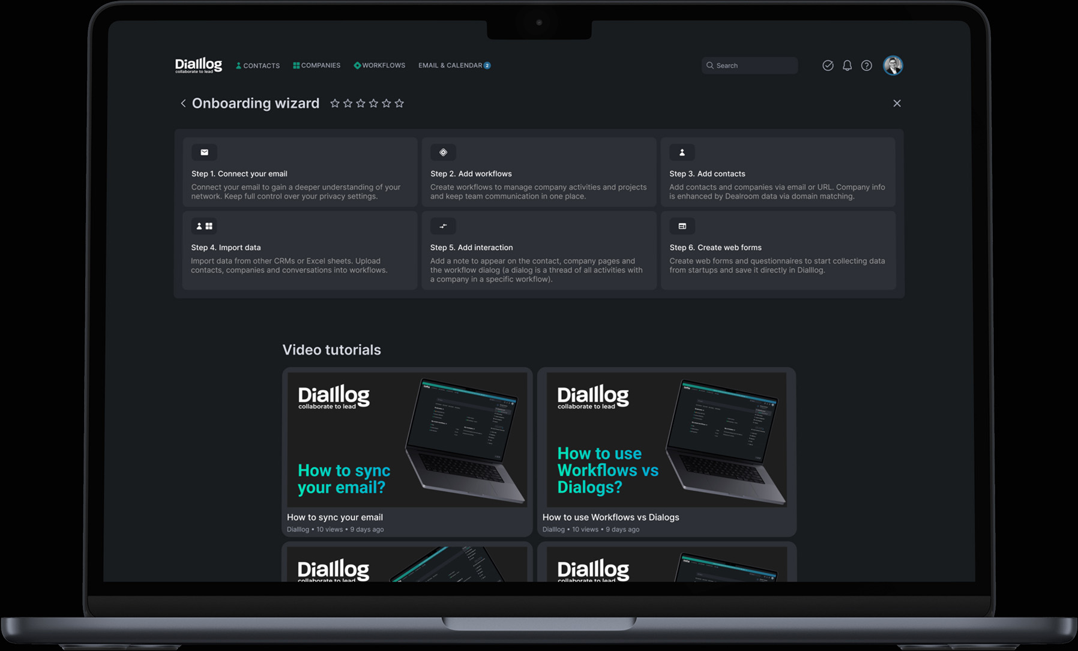Focus the Search input field

(x=750, y=65)
